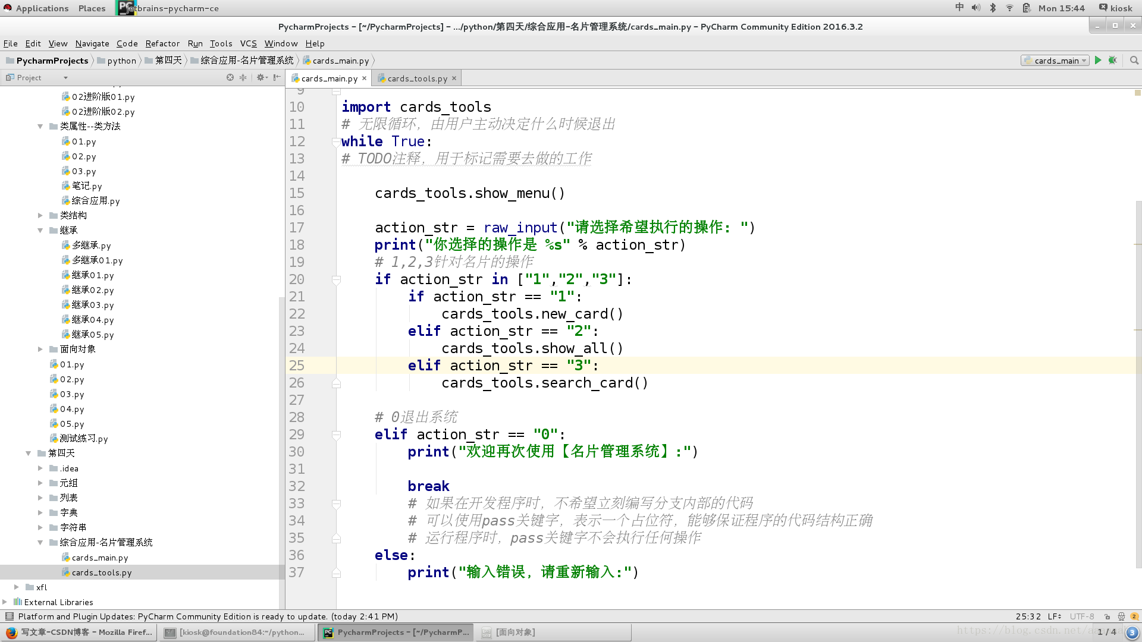Expand the xfl folder
1142x642 pixels.
click(x=17, y=587)
